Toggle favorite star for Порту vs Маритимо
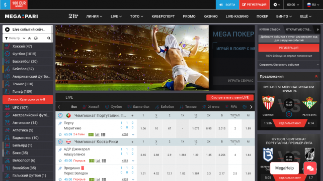Viewport: 323px width, 181px height. (x=60, y=134)
